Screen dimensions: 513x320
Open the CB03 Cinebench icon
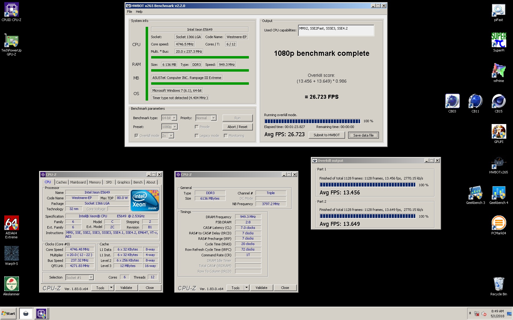pos(452,103)
